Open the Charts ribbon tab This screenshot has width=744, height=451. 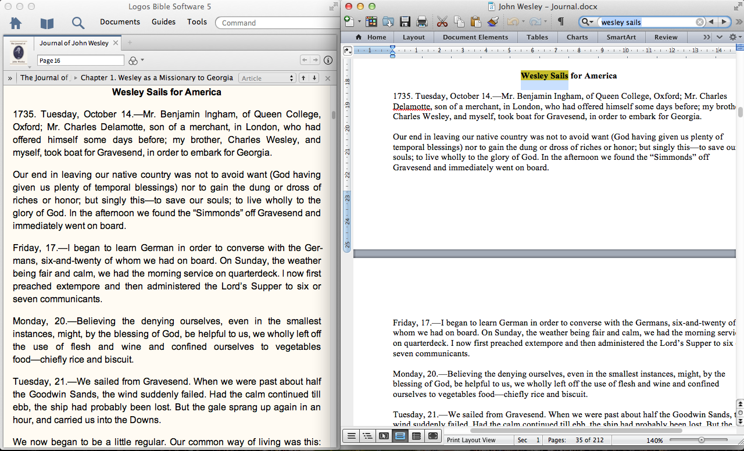pyautogui.click(x=577, y=37)
